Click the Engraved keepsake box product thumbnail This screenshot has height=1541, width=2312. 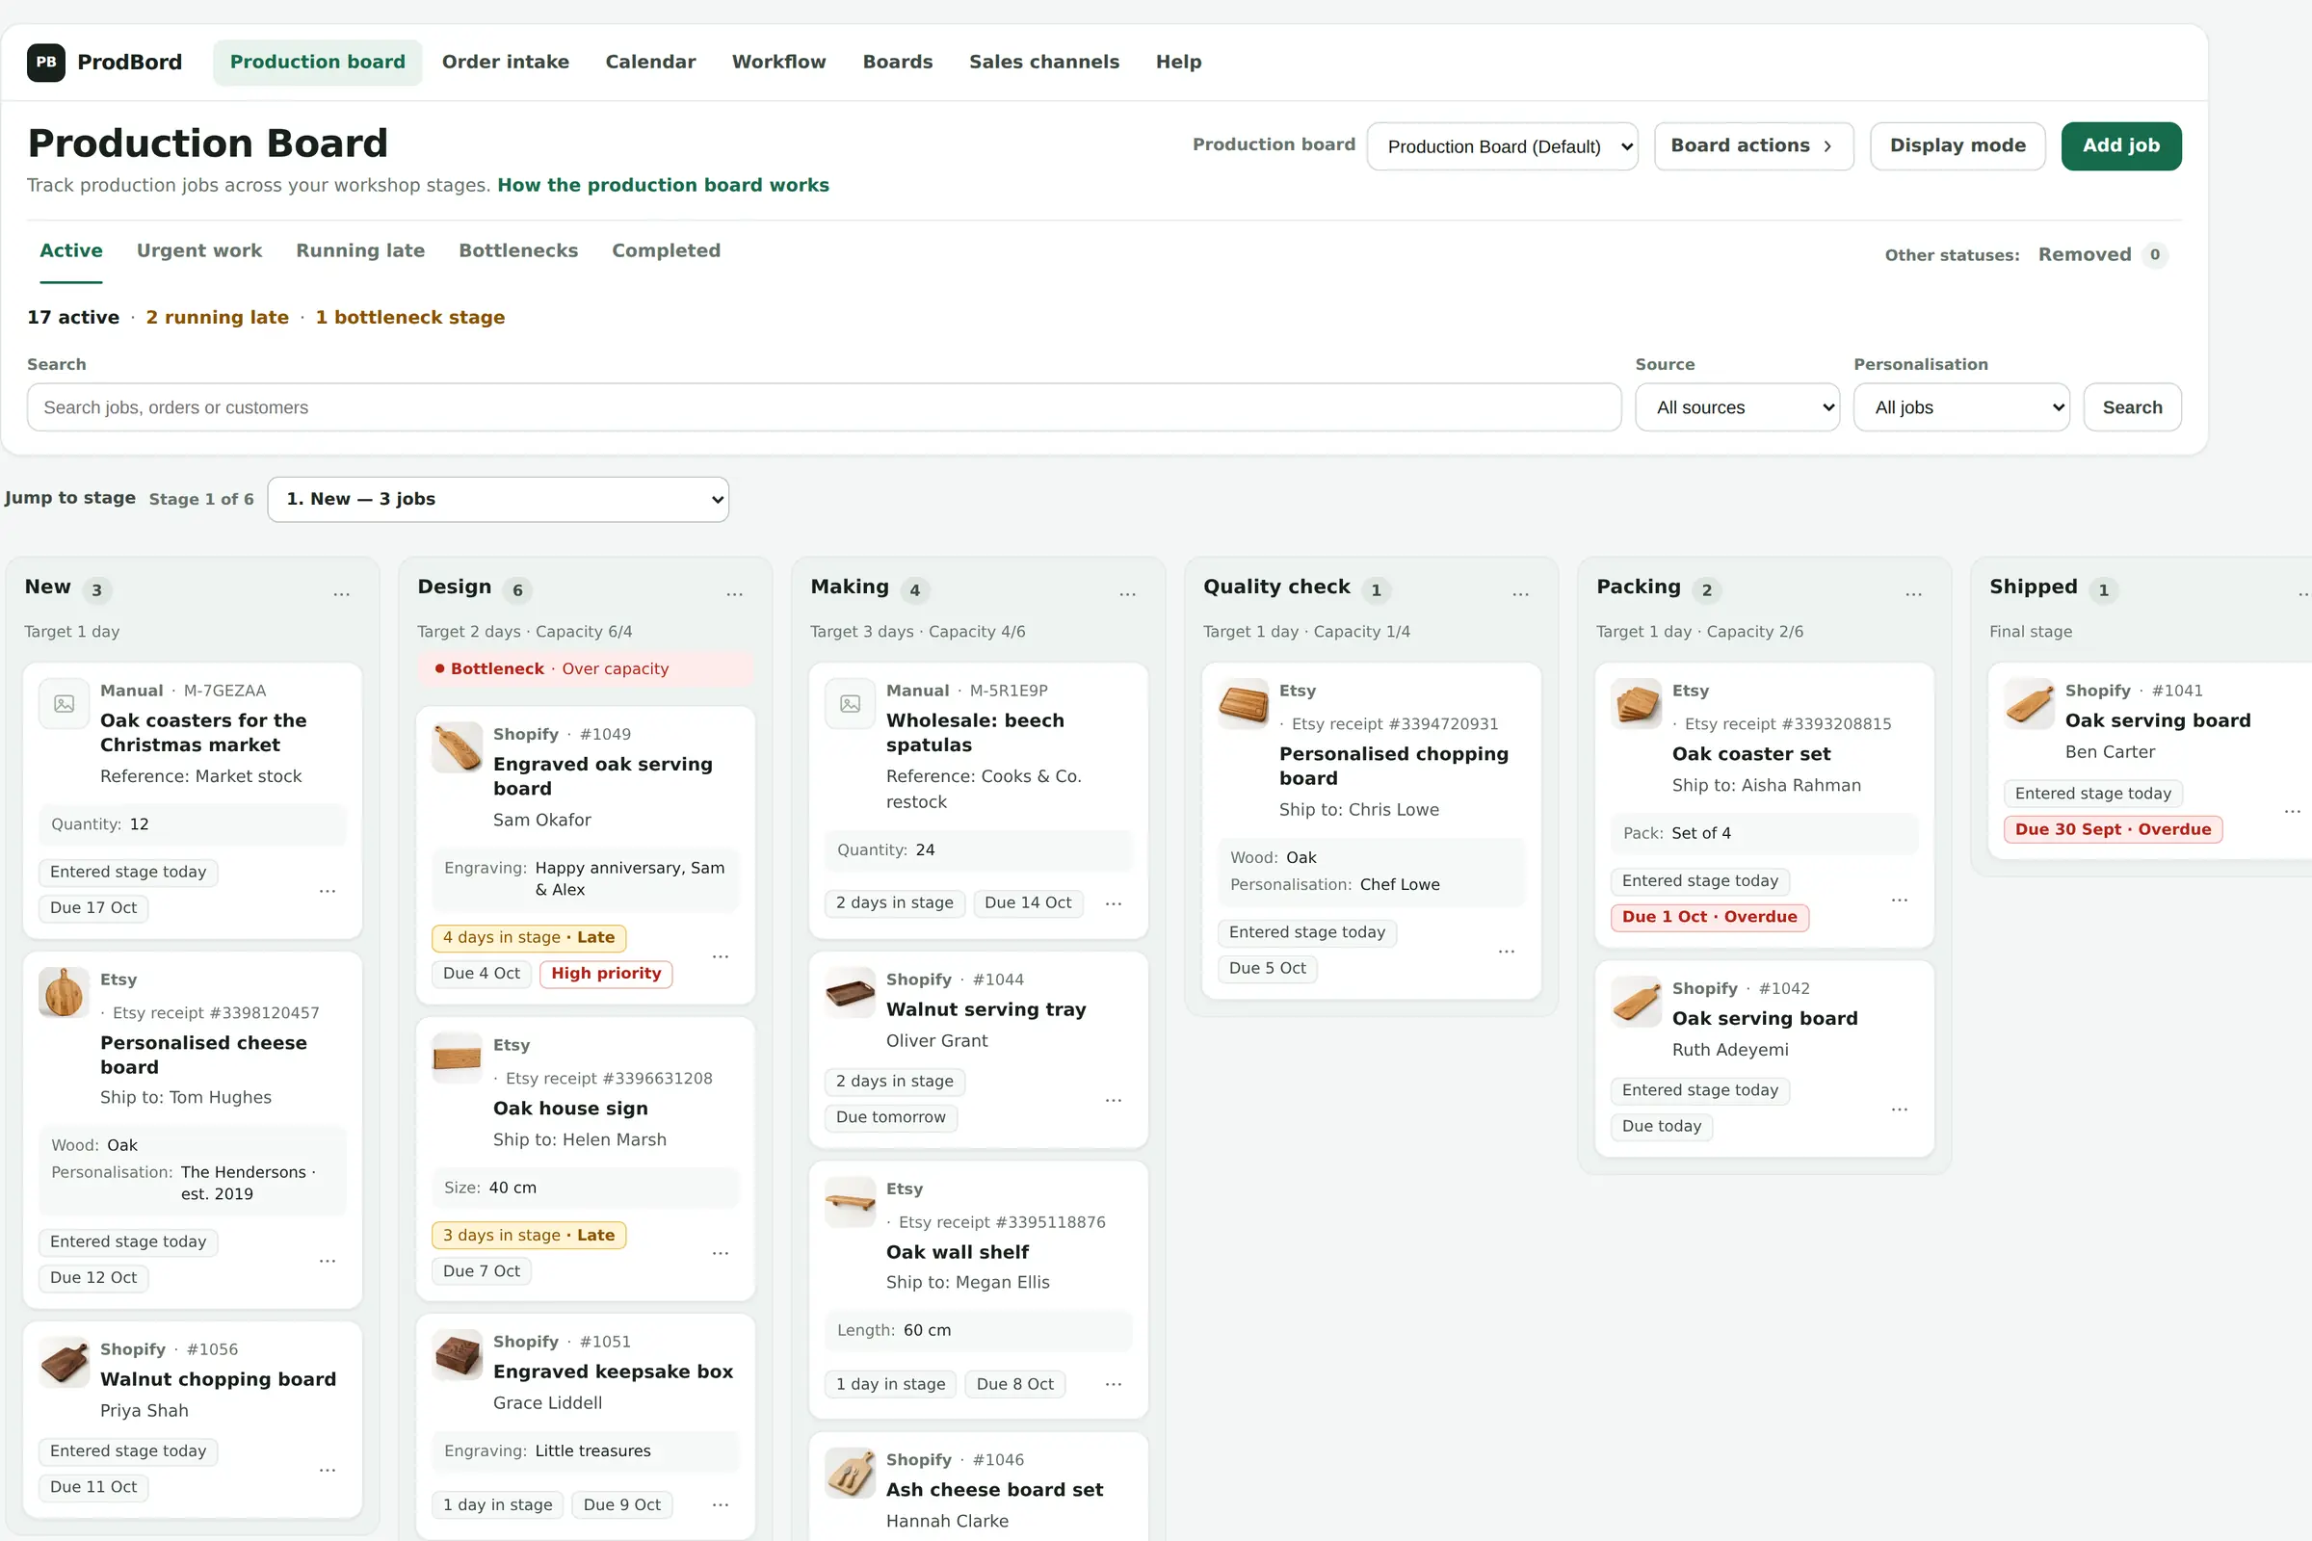[457, 1355]
